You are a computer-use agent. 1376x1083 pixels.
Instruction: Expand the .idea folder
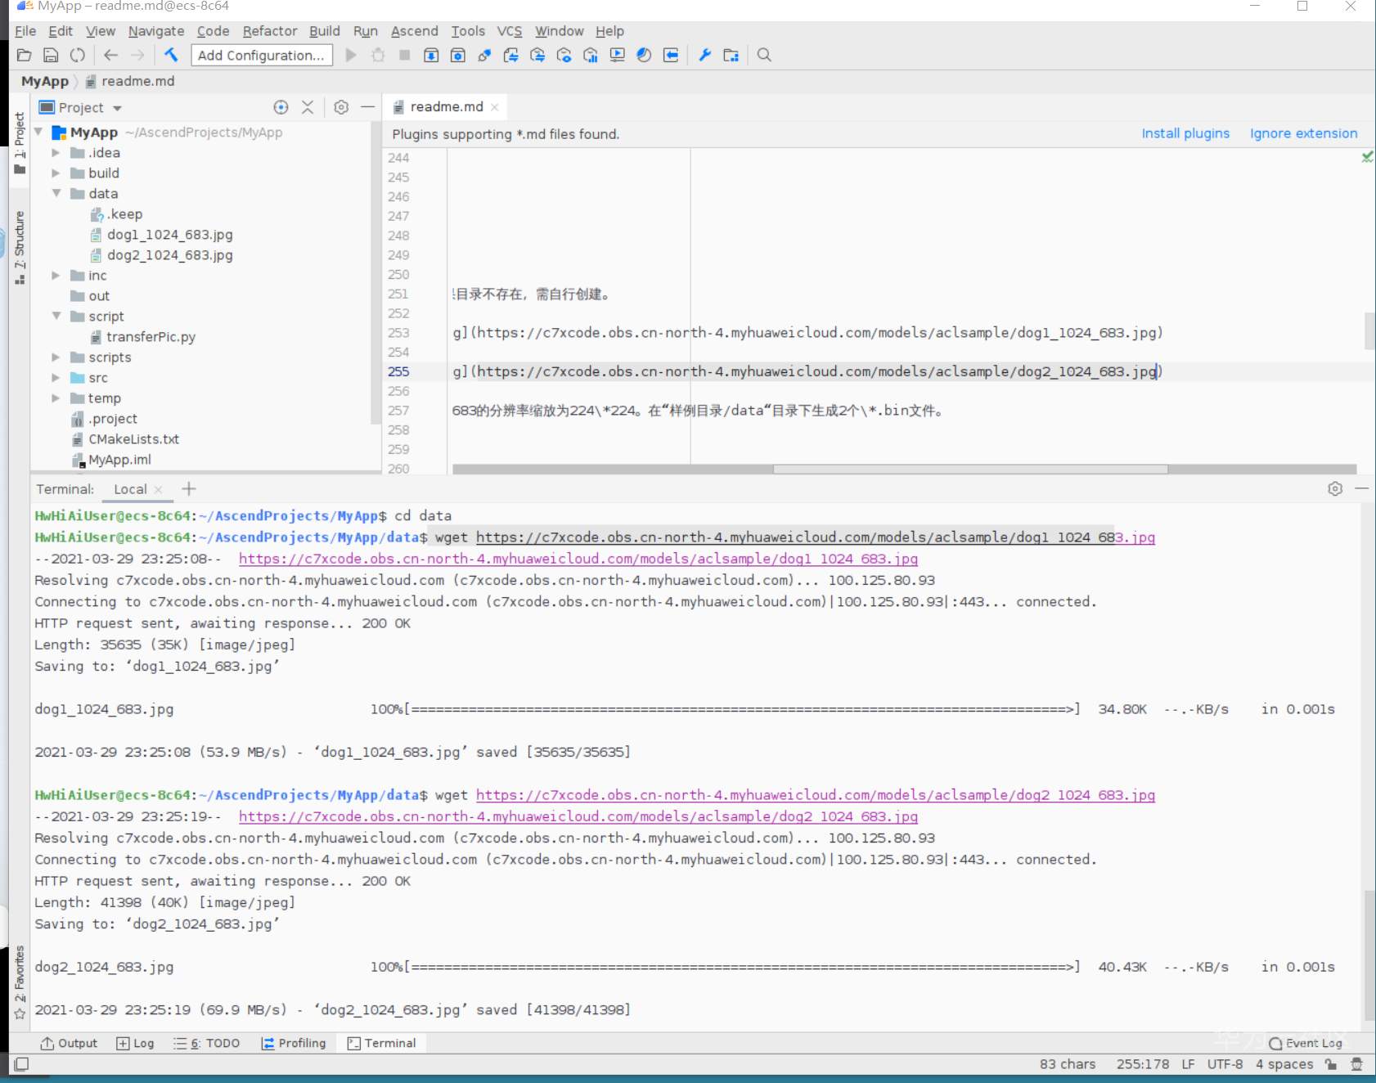(56, 152)
